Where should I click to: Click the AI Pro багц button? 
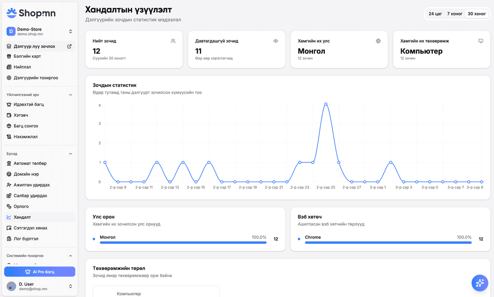tap(40, 272)
